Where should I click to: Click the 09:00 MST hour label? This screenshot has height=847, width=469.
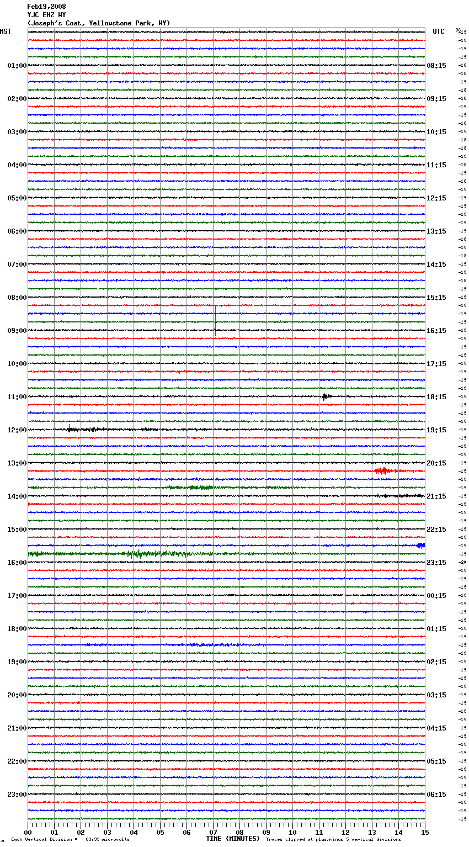pyautogui.click(x=17, y=331)
